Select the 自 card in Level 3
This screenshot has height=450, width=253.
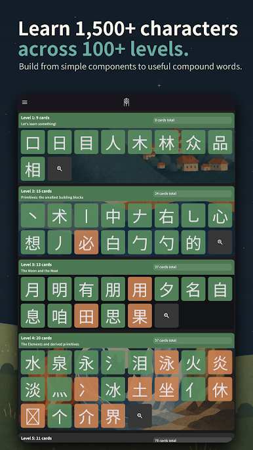tap(220, 289)
